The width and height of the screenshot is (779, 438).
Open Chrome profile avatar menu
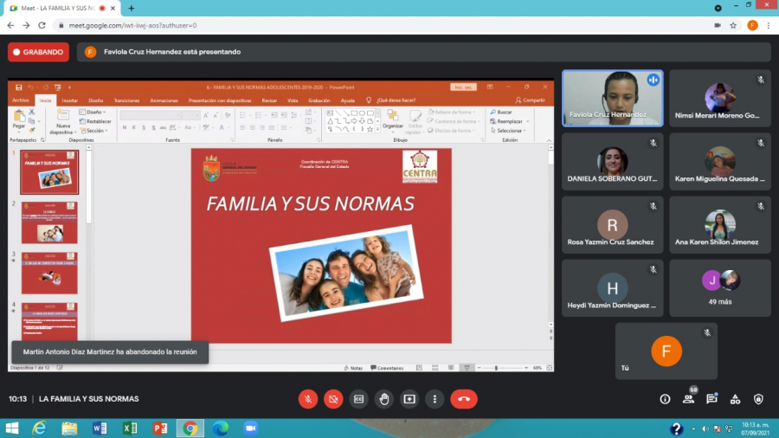pos(752,26)
